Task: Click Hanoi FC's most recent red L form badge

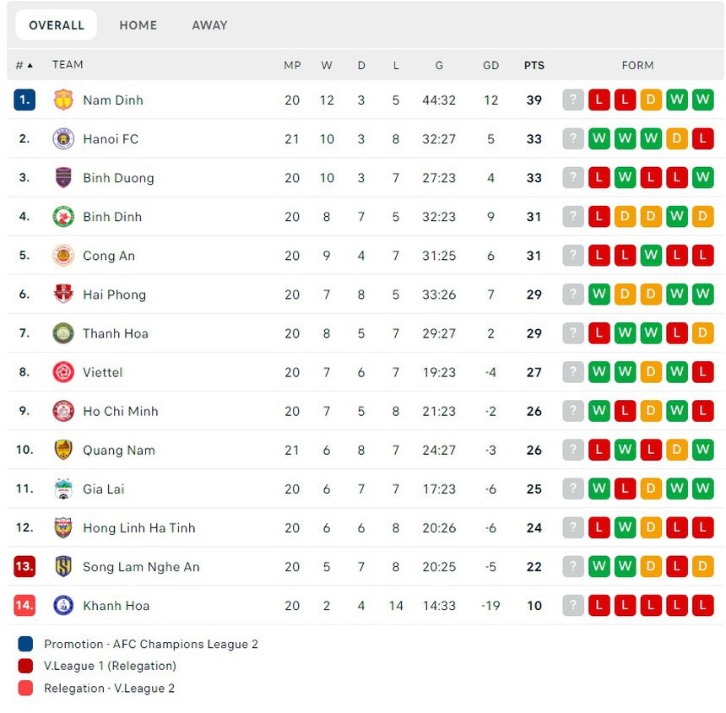Action: (702, 139)
